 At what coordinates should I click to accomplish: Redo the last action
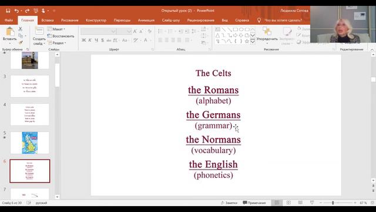27,11
